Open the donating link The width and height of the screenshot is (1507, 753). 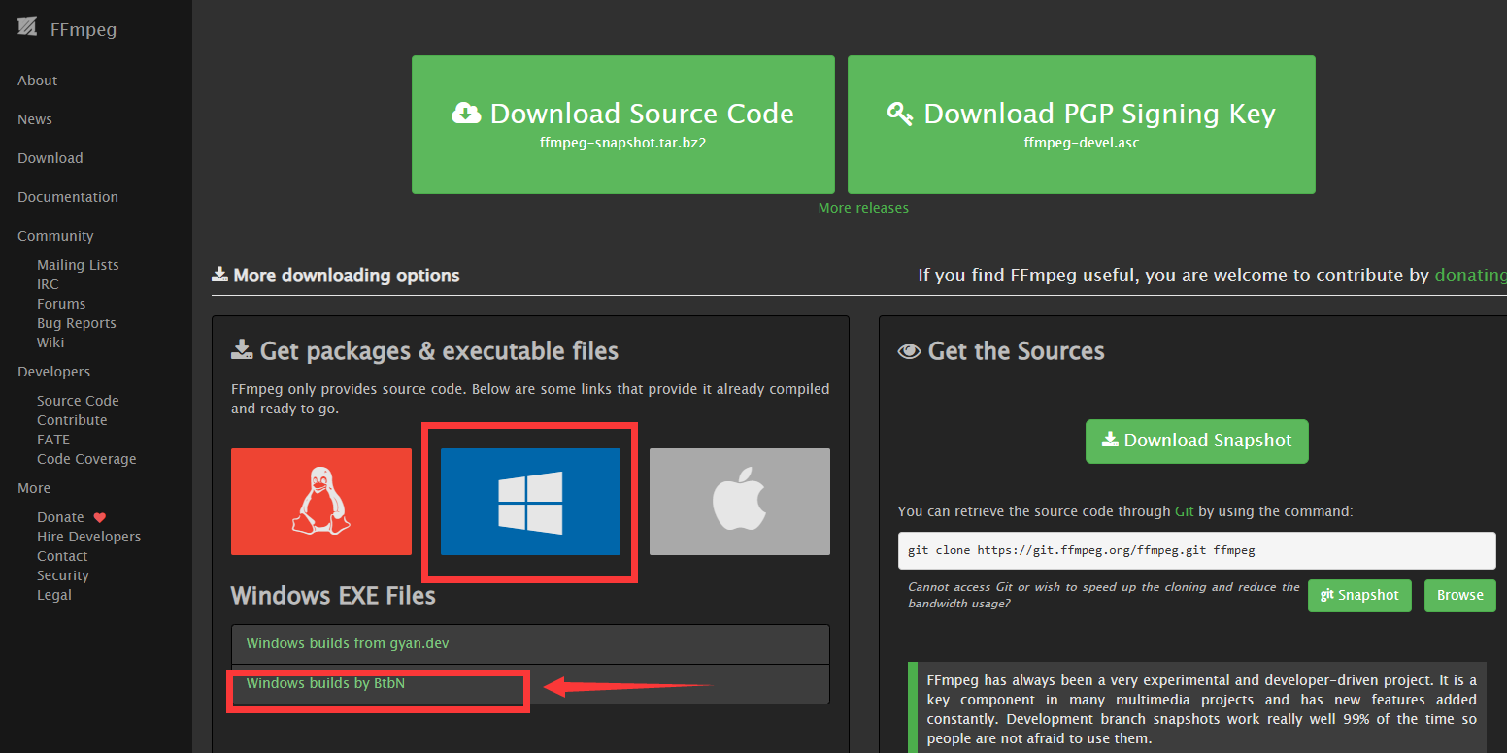(x=1470, y=276)
